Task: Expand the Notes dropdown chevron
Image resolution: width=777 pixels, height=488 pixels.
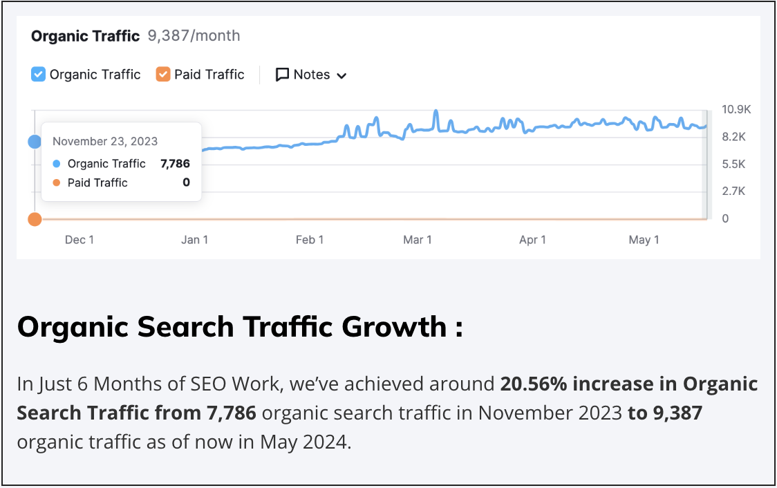Action: (x=341, y=75)
